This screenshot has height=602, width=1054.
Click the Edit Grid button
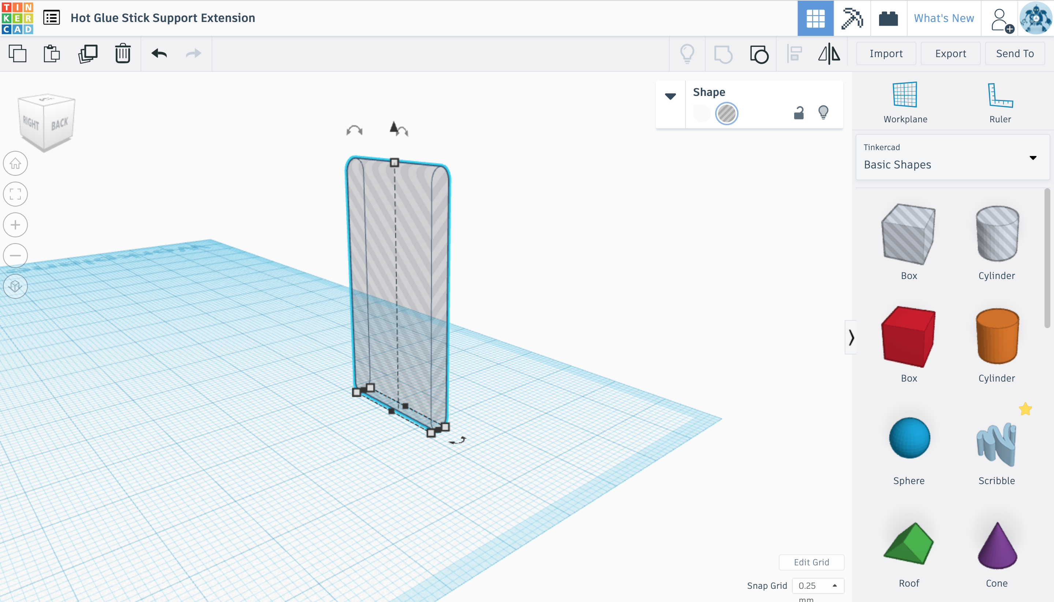(x=811, y=562)
